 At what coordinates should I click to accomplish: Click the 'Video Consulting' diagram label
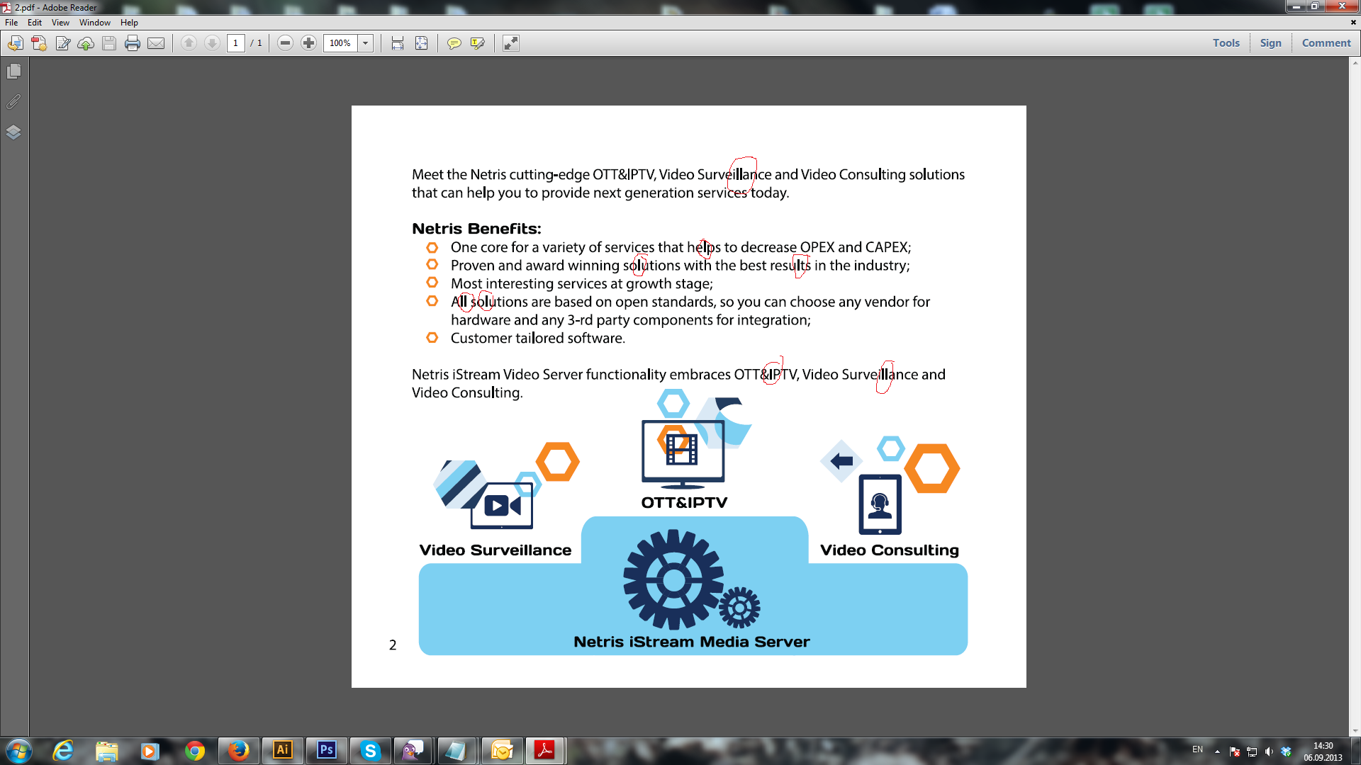coord(890,550)
